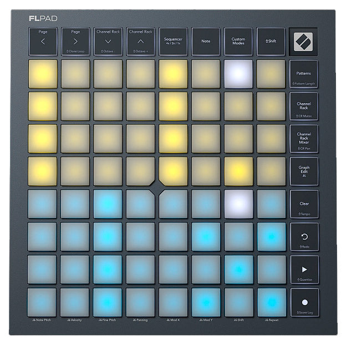Tap the bright yellow pad directly below Sequencer button
Image resolution: width=347 pixels, height=345 pixels.
[x=173, y=74]
